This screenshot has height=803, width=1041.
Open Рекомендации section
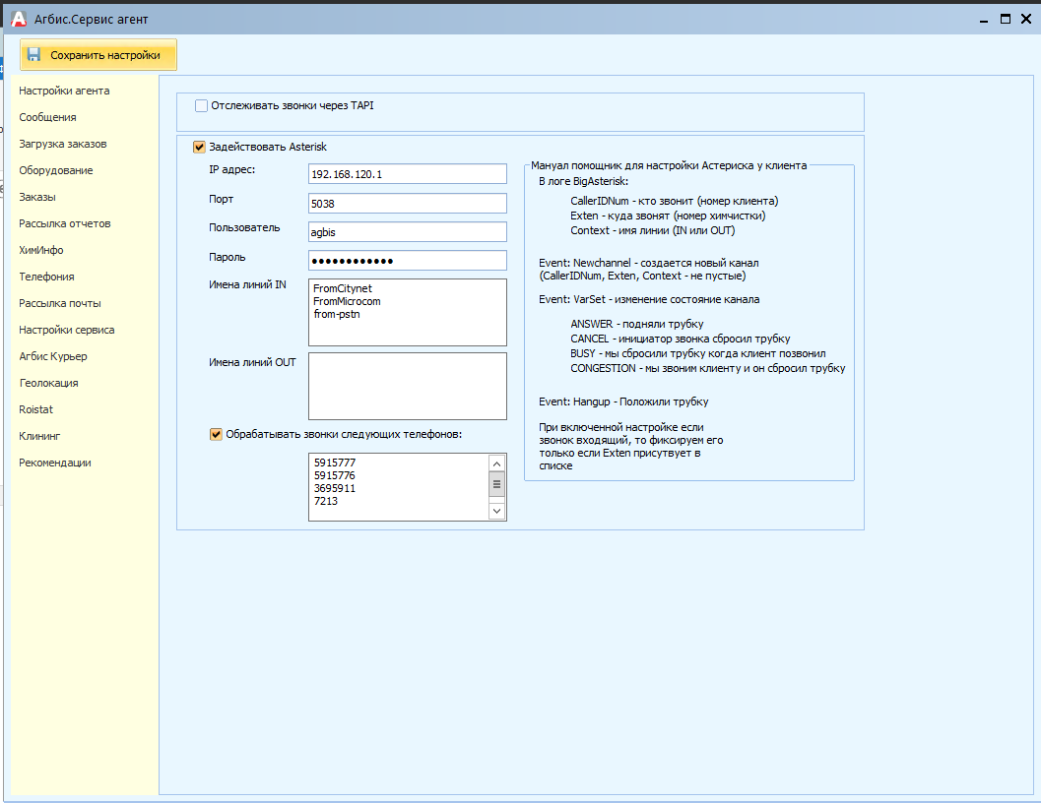pos(55,463)
